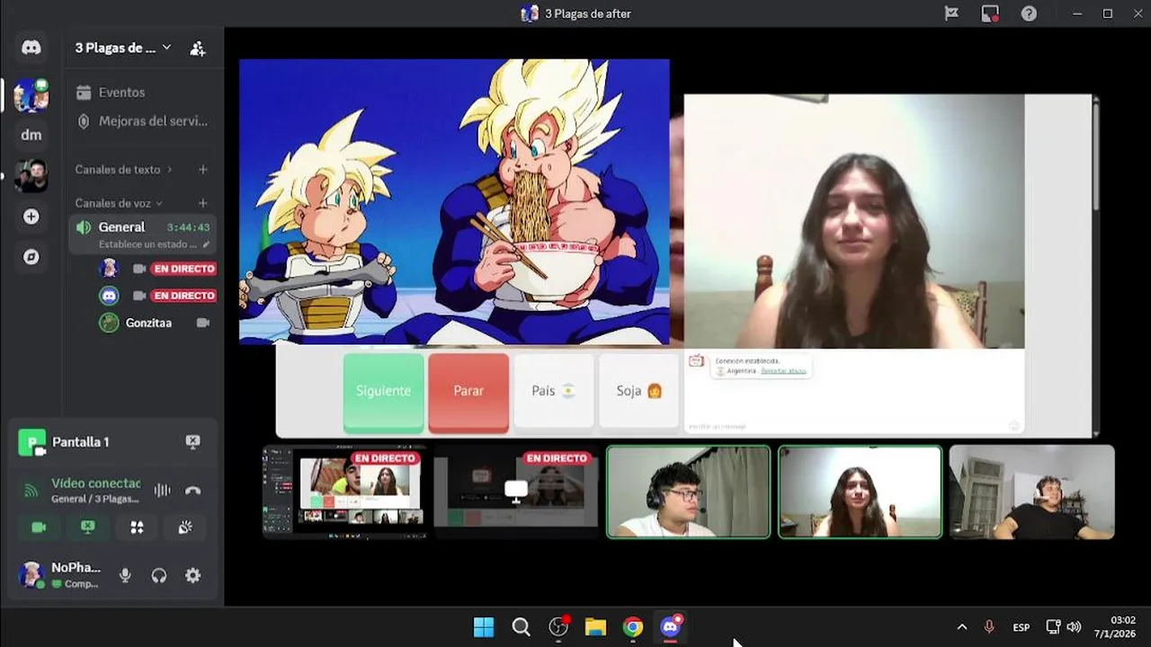This screenshot has width=1151, height=647.
Task: Open Windows taskbar search
Action: 521,627
